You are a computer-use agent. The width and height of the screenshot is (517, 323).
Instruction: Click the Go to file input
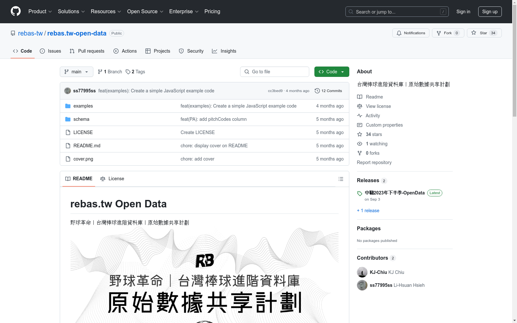[x=275, y=72]
